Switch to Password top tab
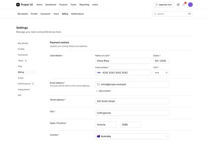This screenshot has height=153, width=209. (x=45, y=14)
